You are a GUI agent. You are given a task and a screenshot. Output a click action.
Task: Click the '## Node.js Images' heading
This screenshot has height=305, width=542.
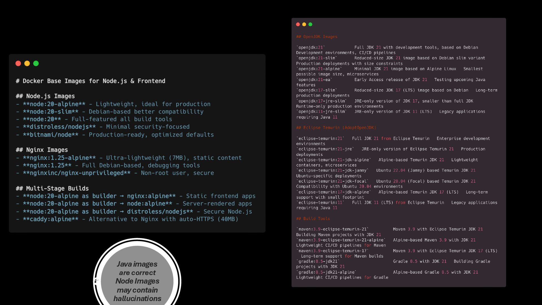click(x=45, y=96)
